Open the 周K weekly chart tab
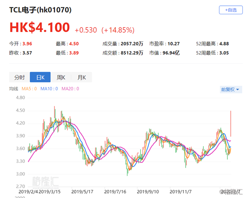The height and width of the screenshot is (198, 246). (x=61, y=77)
